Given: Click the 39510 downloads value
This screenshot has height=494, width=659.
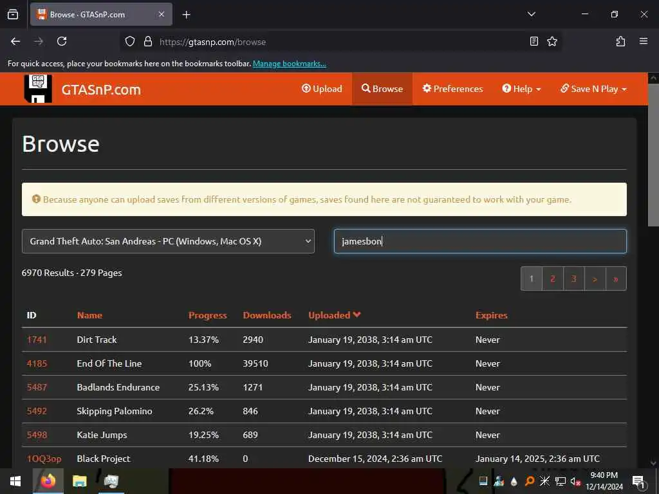Looking at the screenshot, I should click(255, 363).
